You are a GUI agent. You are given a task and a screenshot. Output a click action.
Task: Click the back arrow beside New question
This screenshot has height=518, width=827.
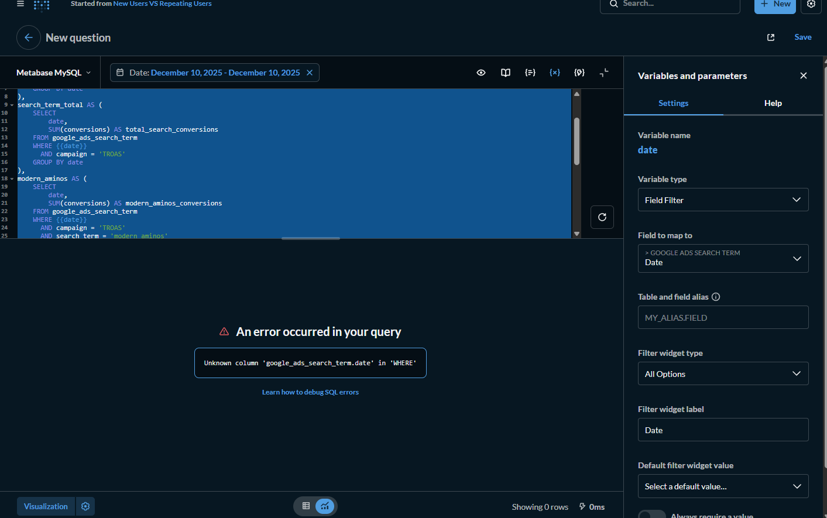pyautogui.click(x=29, y=37)
